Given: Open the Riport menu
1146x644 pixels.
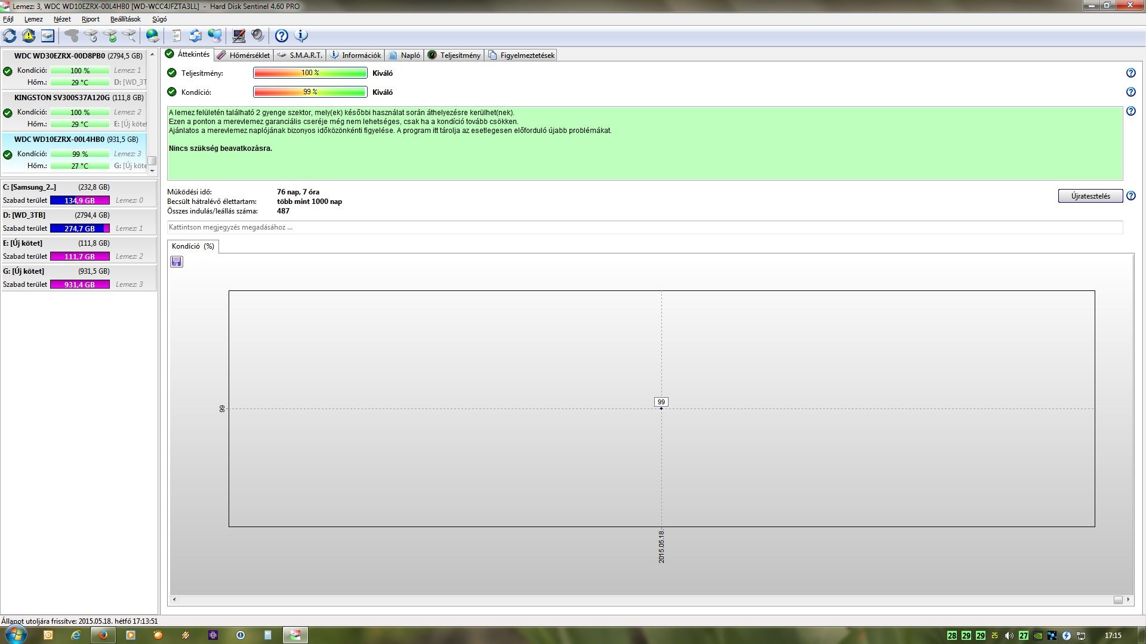Looking at the screenshot, I should tap(91, 19).
